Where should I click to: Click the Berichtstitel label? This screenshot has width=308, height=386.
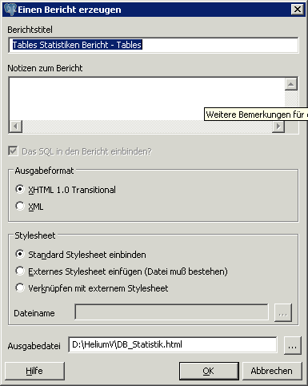(30, 30)
